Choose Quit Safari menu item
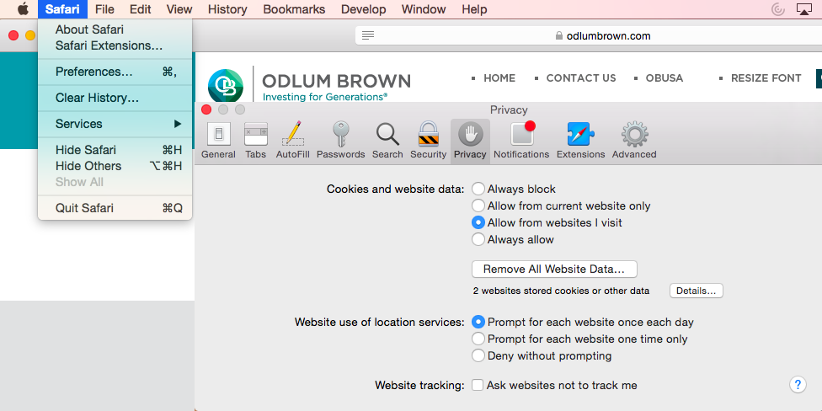This screenshot has height=411, width=822. pos(115,207)
